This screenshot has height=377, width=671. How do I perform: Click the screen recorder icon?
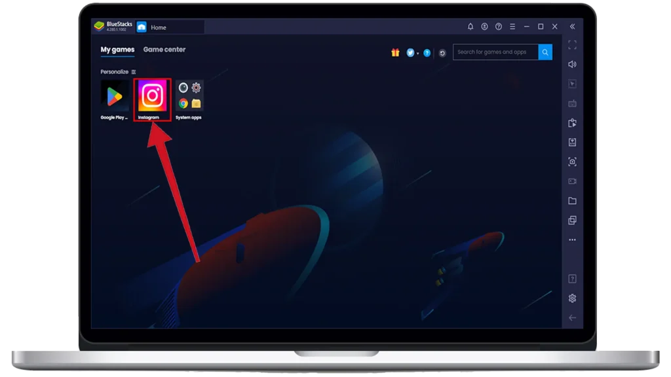pos(572,181)
